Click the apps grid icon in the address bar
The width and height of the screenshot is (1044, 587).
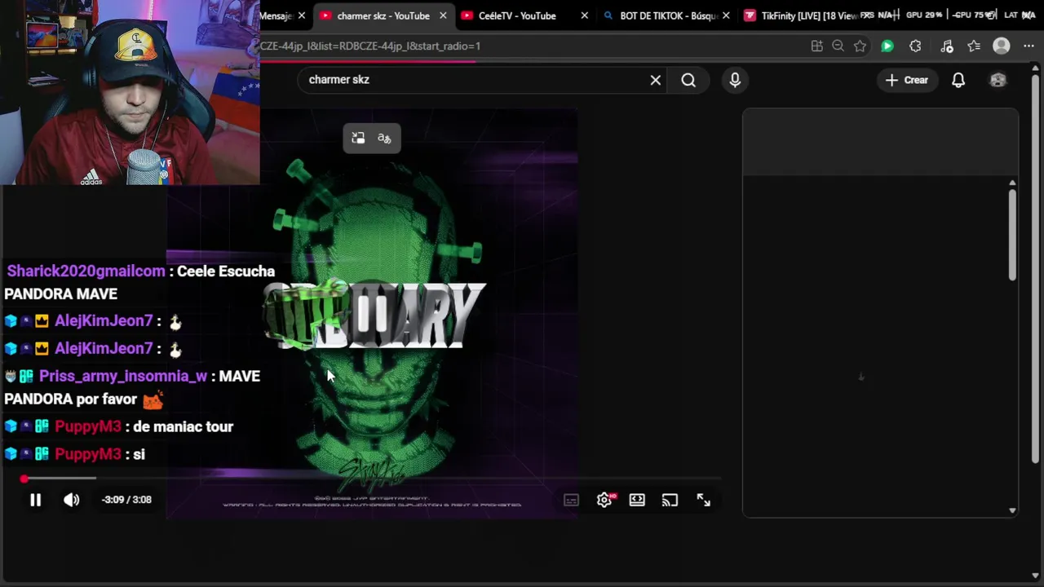(816, 46)
